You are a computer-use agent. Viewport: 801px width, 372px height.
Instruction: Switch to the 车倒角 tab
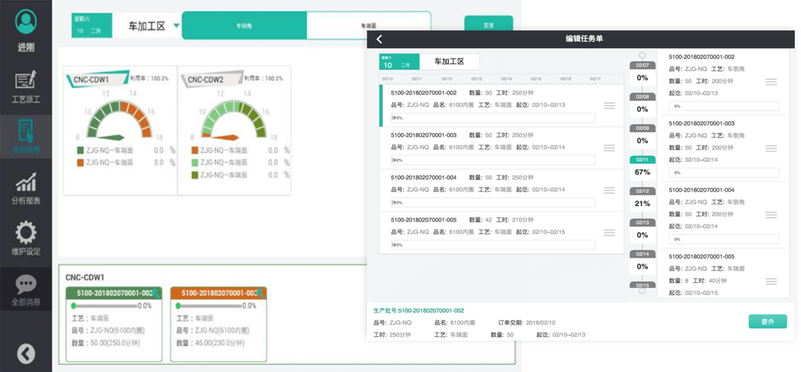coord(244,25)
